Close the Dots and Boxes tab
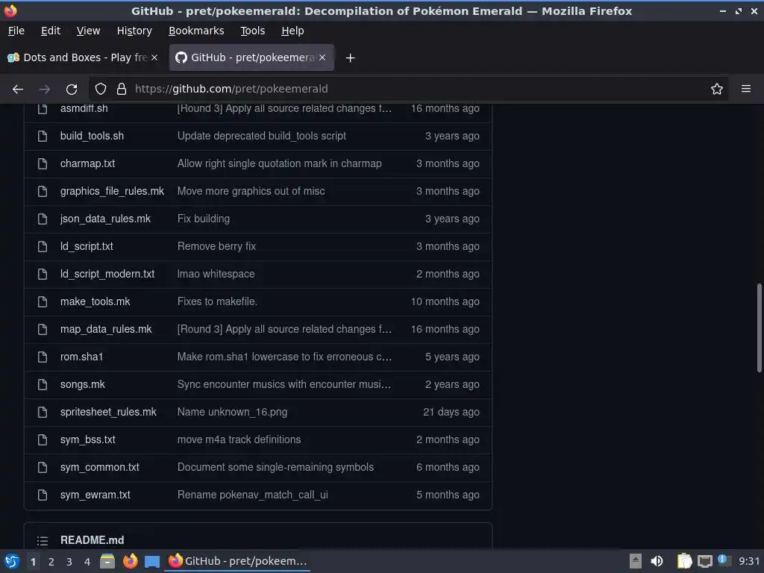The width and height of the screenshot is (764, 573). point(154,57)
